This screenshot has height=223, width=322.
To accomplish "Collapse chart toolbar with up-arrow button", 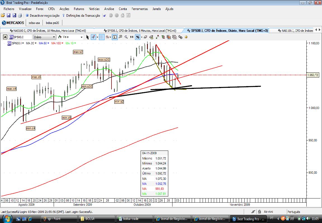I will tap(5, 37).
